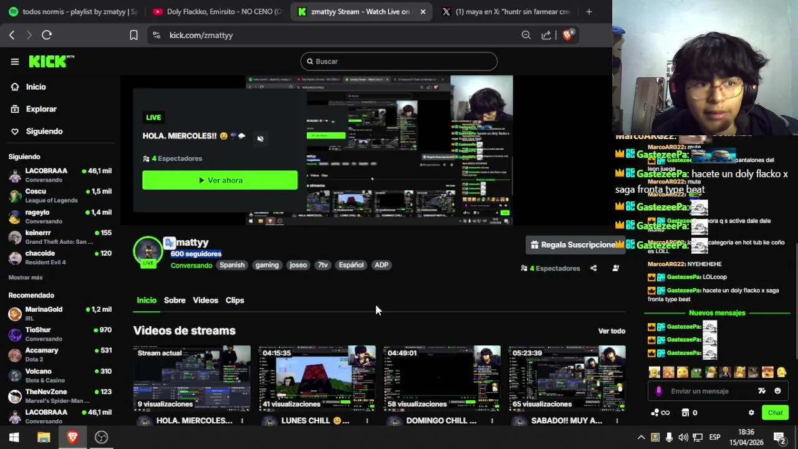The image size is (798, 449).
Task: Open the 04:15:35 LUNES CHILL video thumbnail
Action: point(317,379)
